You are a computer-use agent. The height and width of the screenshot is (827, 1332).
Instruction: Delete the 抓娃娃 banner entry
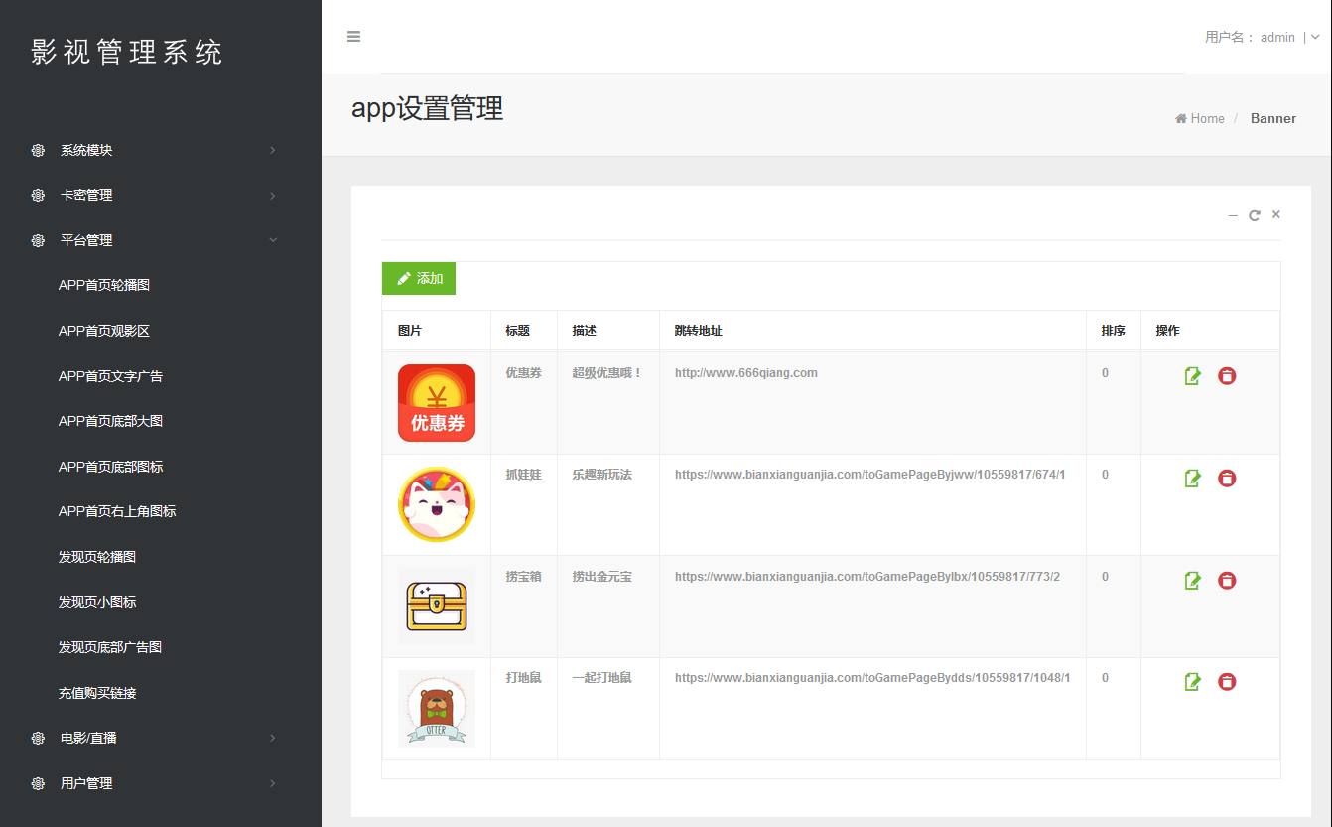click(1227, 479)
